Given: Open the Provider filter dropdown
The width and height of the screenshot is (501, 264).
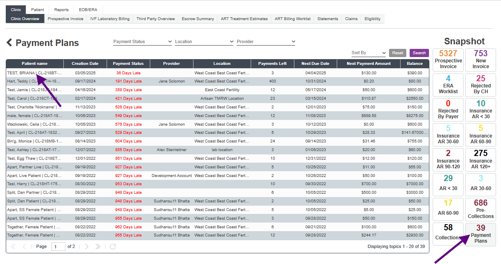Looking at the screenshot, I should 266,41.
